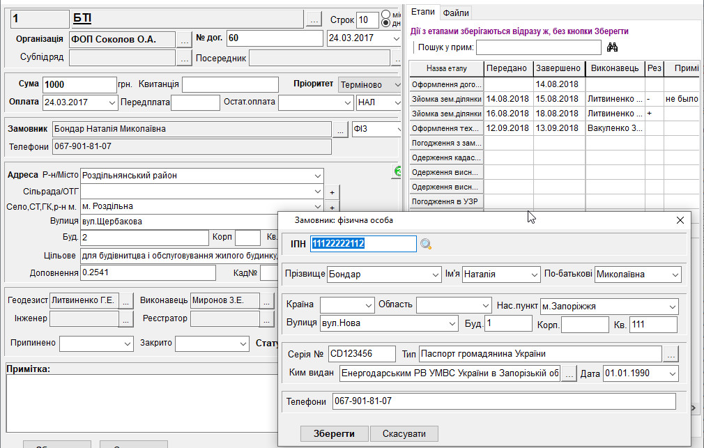Open the ellipsis picker for Реєстратор
The image size is (704, 448).
click(x=267, y=319)
